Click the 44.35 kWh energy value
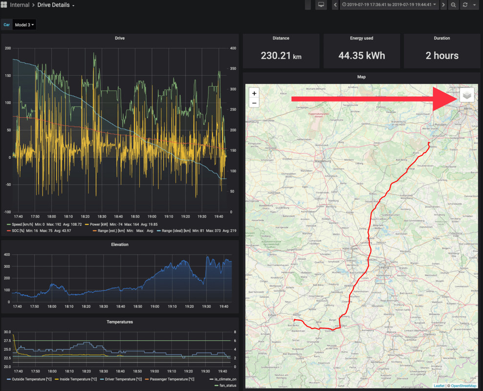483x391 pixels. tap(361, 56)
